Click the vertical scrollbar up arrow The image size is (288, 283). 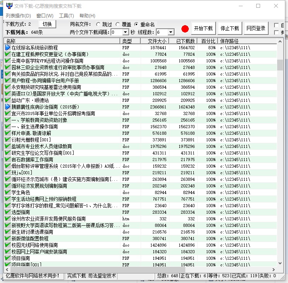click(280, 41)
